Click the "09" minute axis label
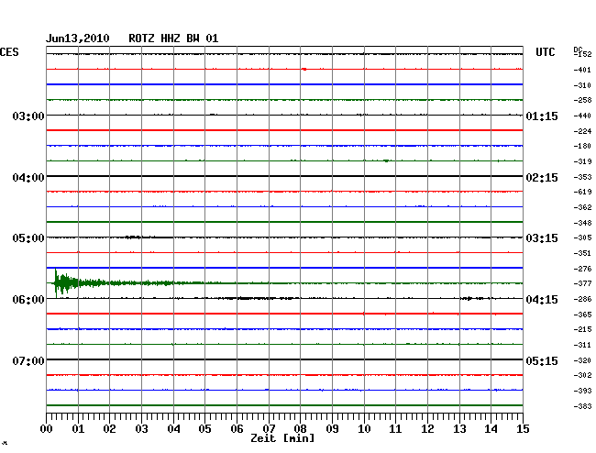Viewport: 596px width, 453px height. click(x=332, y=429)
